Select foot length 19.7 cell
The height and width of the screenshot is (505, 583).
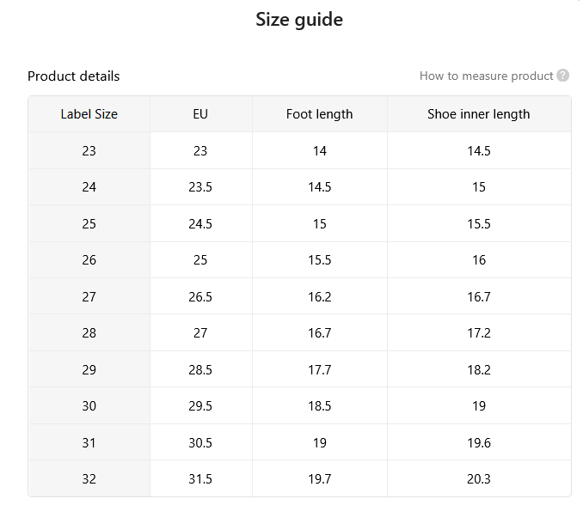coord(319,478)
